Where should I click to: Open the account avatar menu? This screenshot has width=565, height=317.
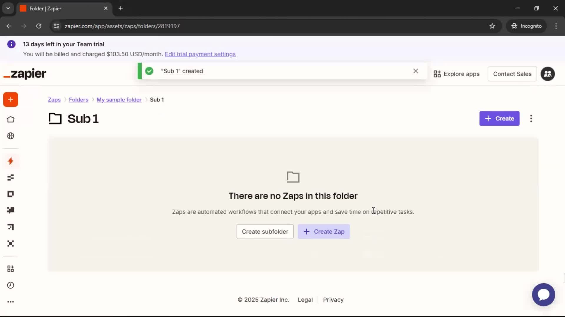(548, 74)
